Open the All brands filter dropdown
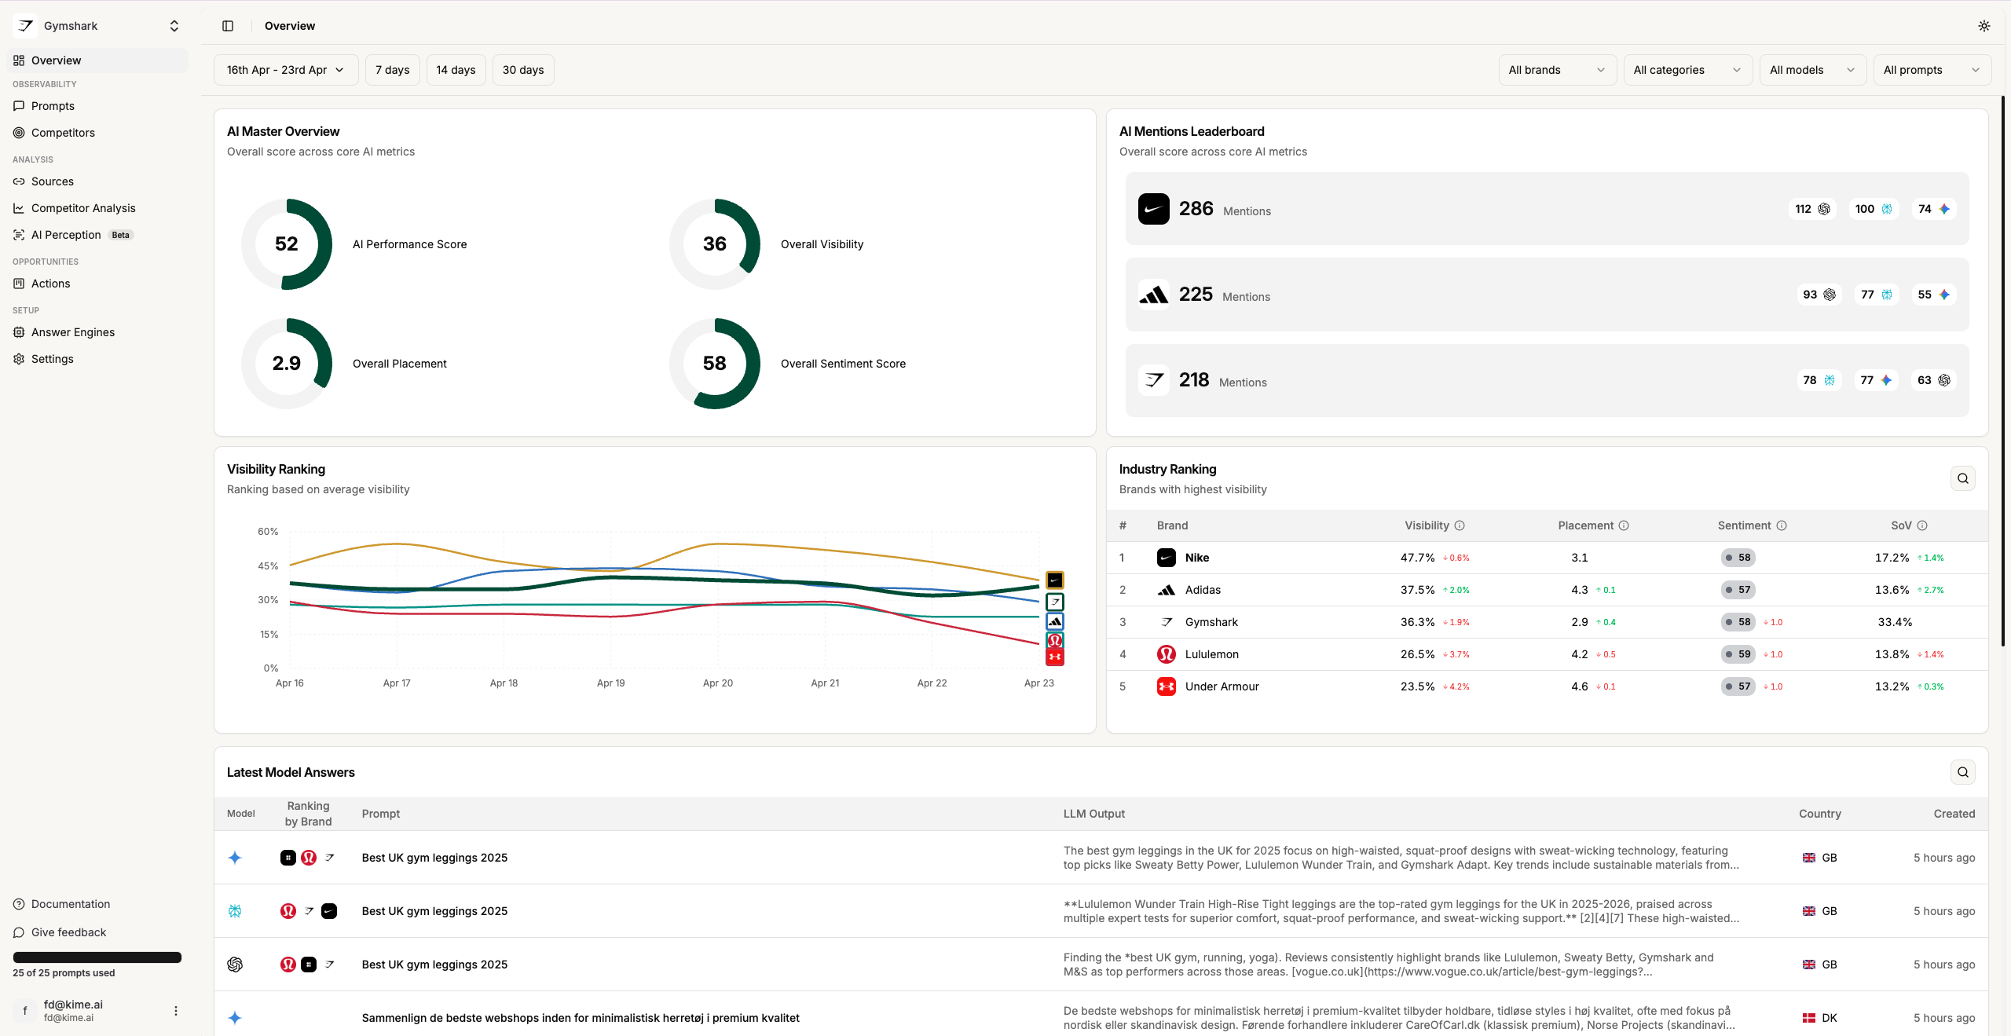This screenshot has height=1036, width=2011. click(1557, 70)
